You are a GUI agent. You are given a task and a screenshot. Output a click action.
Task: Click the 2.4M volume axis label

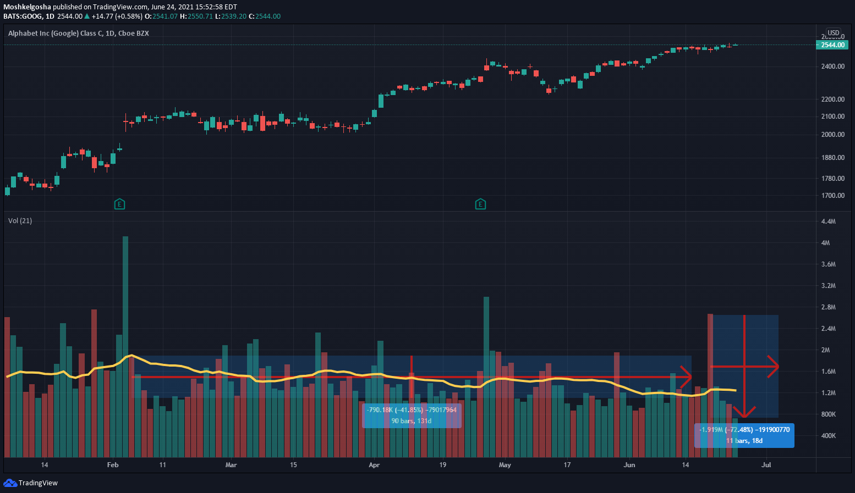[x=828, y=329]
